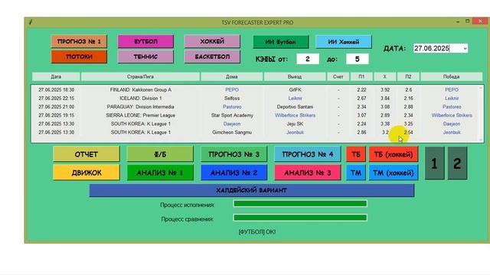This screenshot has width=490, height=275.
Task: Click home team Gimcheon Sangmu
Action: pyautogui.click(x=232, y=132)
